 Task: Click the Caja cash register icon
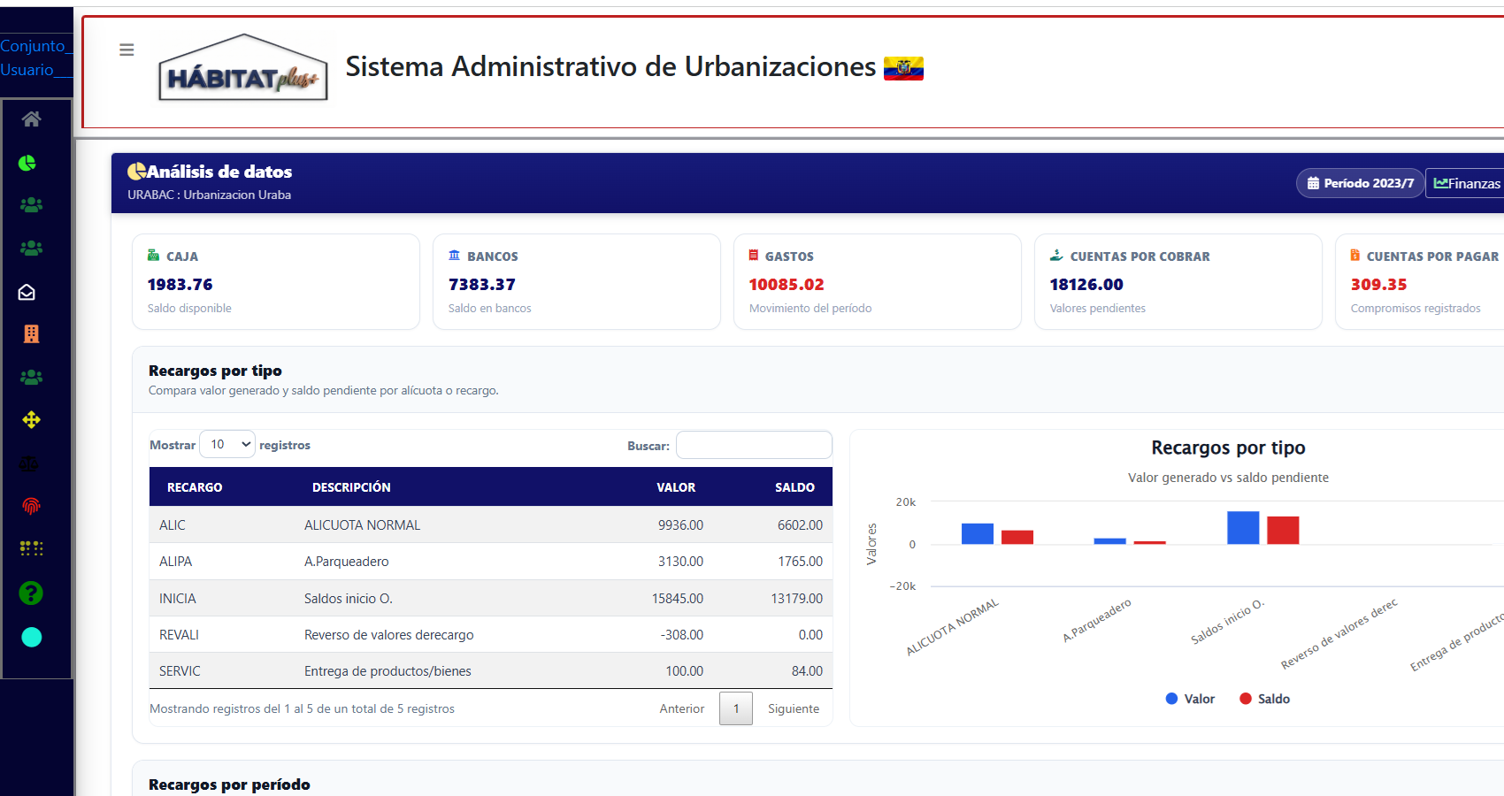pyautogui.click(x=153, y=255)
